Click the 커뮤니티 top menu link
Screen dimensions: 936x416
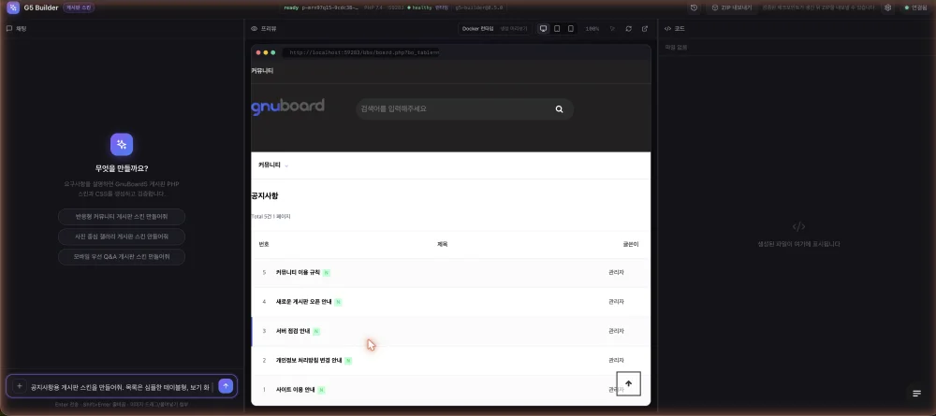[x=262, y=71]
